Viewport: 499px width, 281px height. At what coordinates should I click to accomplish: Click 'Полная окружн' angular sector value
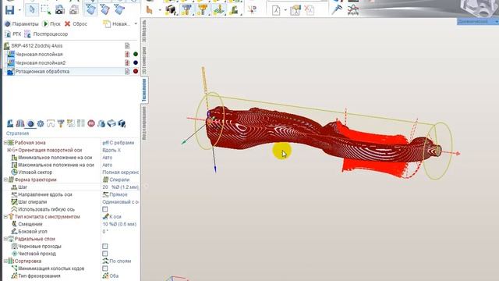(121, 173)
